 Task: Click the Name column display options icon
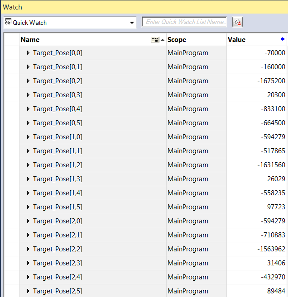point(155,40)
